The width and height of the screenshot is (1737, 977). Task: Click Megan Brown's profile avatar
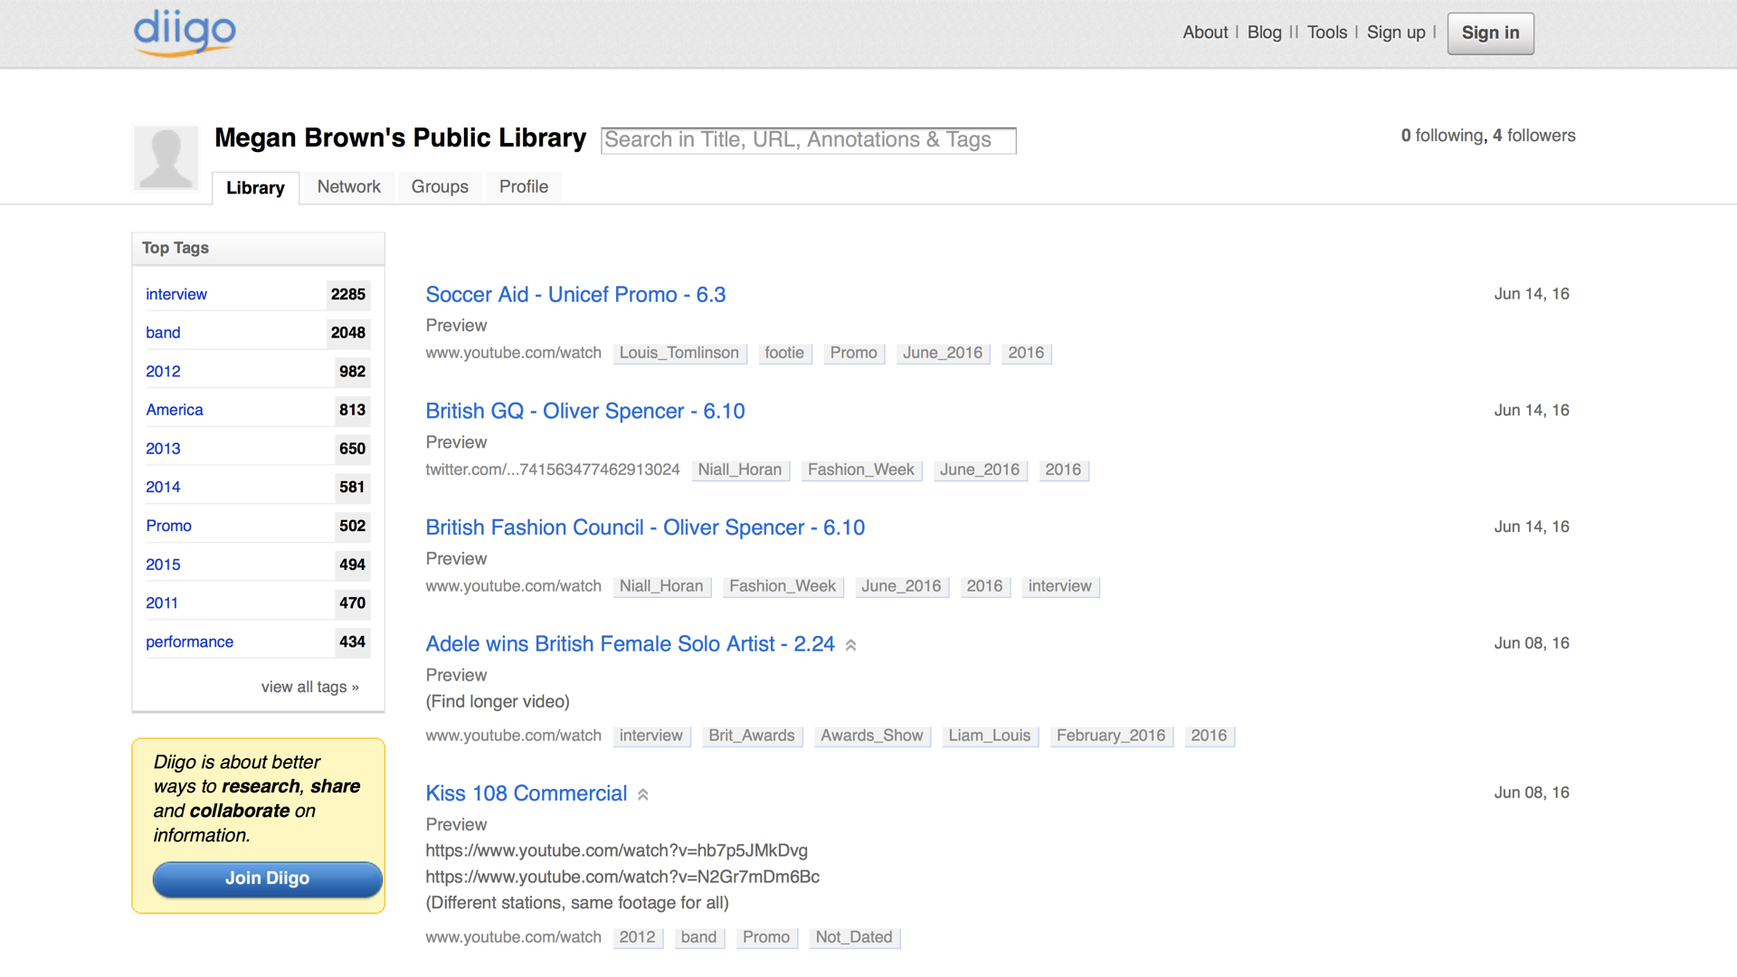pyautogui.click(x=166, y=157)
